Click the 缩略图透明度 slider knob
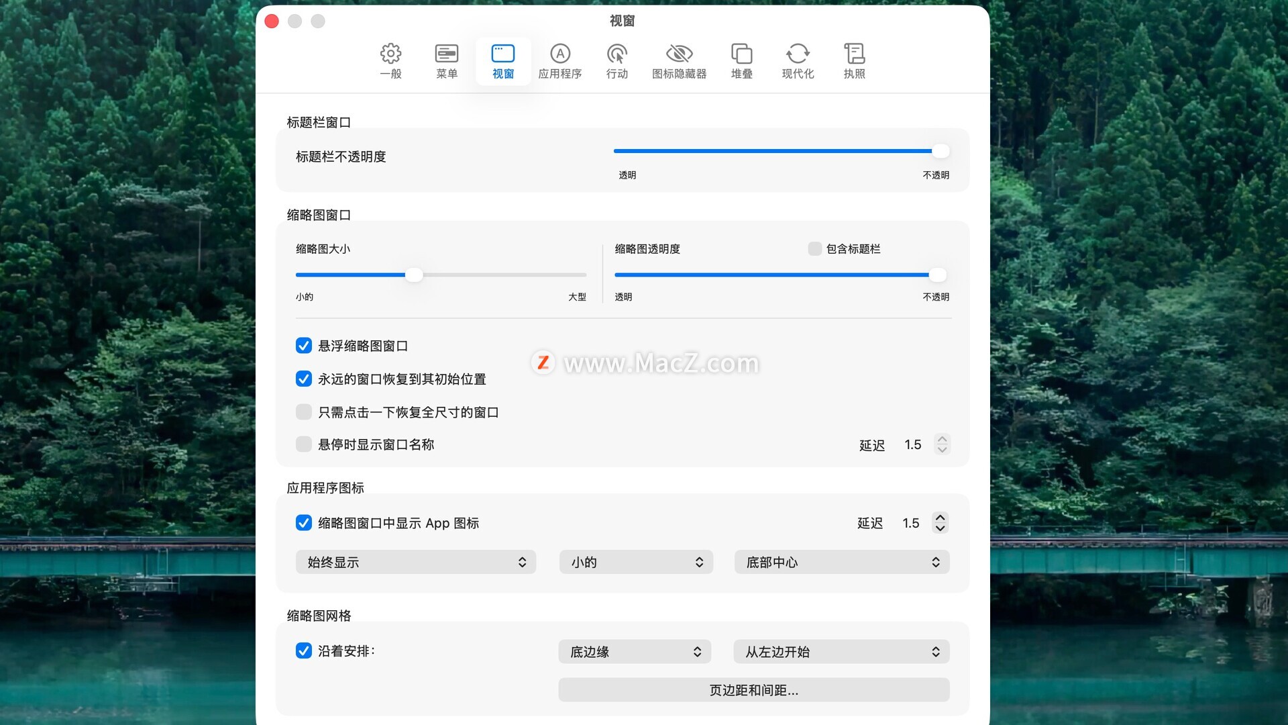 938,275
